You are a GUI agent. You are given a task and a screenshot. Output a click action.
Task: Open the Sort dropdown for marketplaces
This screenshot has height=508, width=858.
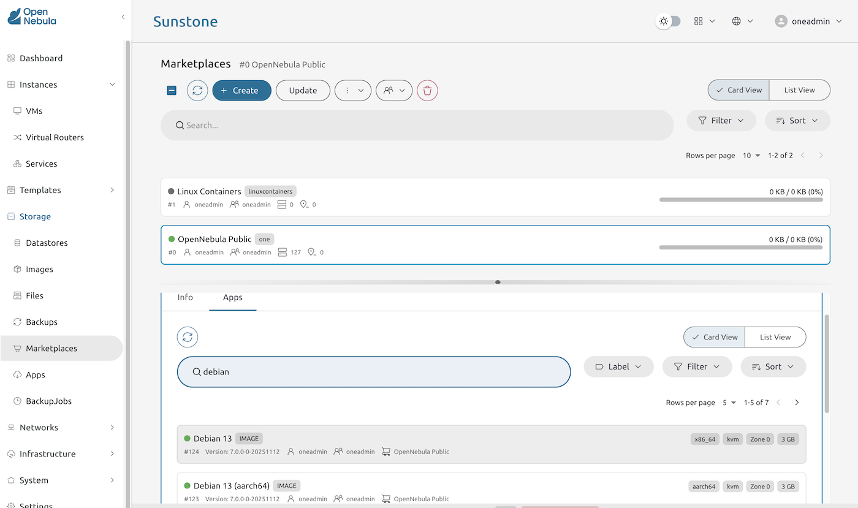[x=797, y=120]
